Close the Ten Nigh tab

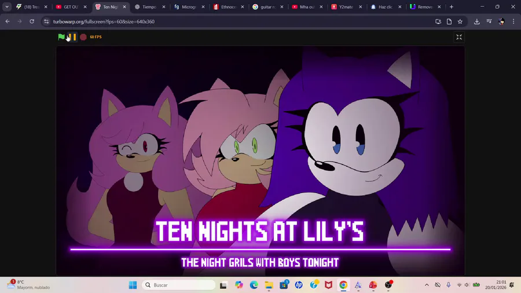pyautogui.click(x=124, y=7)
